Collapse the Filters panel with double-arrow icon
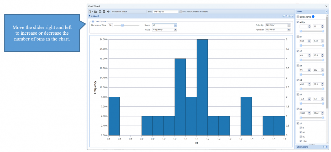 tap(326, 12)
